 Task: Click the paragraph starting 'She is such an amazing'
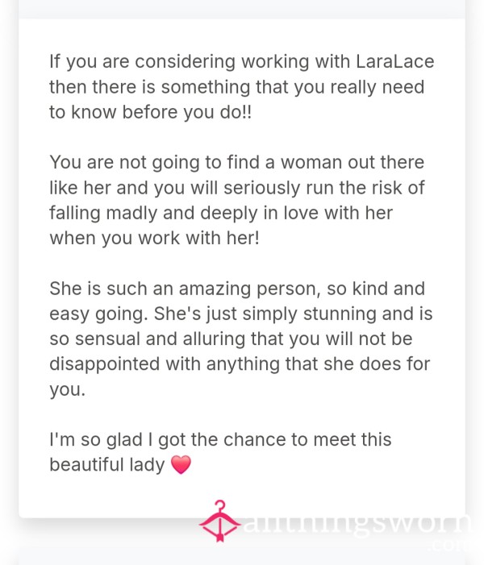pyautogui.click(x=241, y=339)
